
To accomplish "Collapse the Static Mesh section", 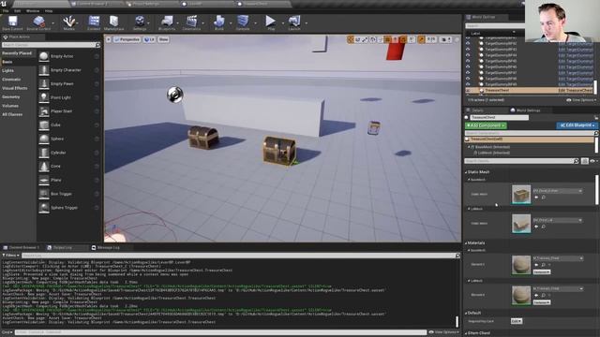I will click(x=466, y=172).
